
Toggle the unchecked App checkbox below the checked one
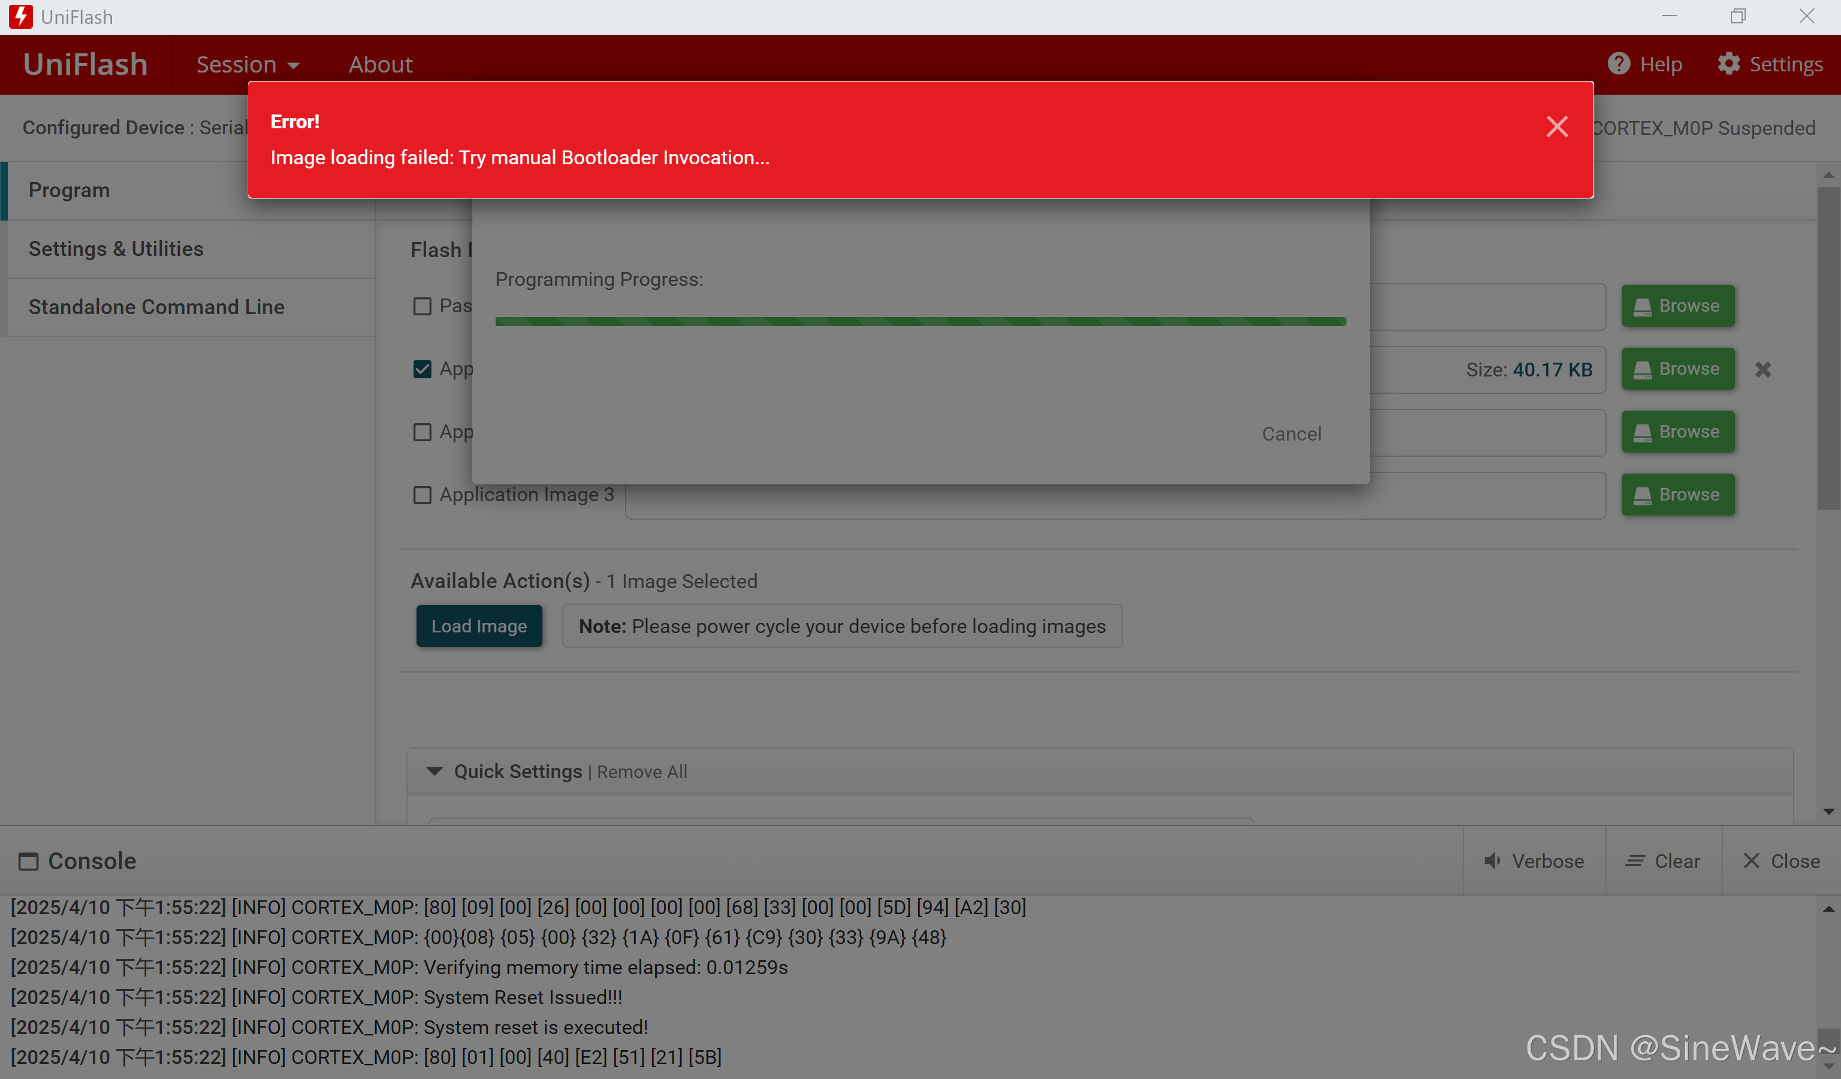(421, 432)
